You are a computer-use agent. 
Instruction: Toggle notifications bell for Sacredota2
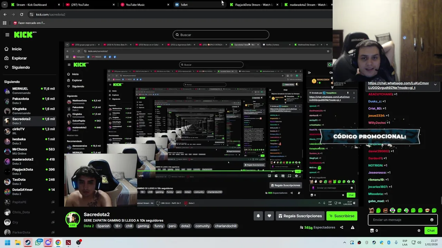(x=258, y=216)
